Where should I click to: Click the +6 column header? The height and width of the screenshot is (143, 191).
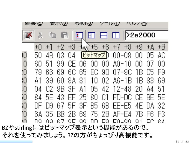105,47
